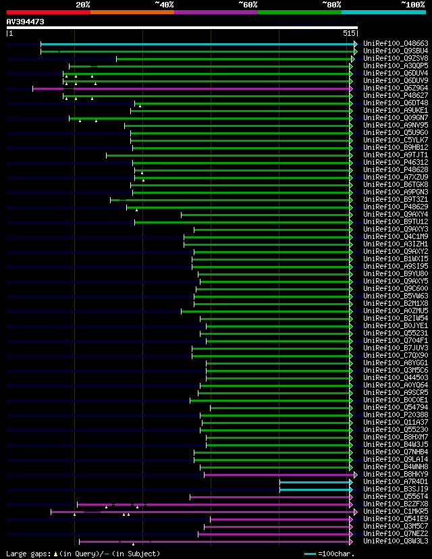This screenshot has width=432, height=559.
Task: Click the UniRef100_Q6DUV4 label
Action: click(x=396, y=73)
